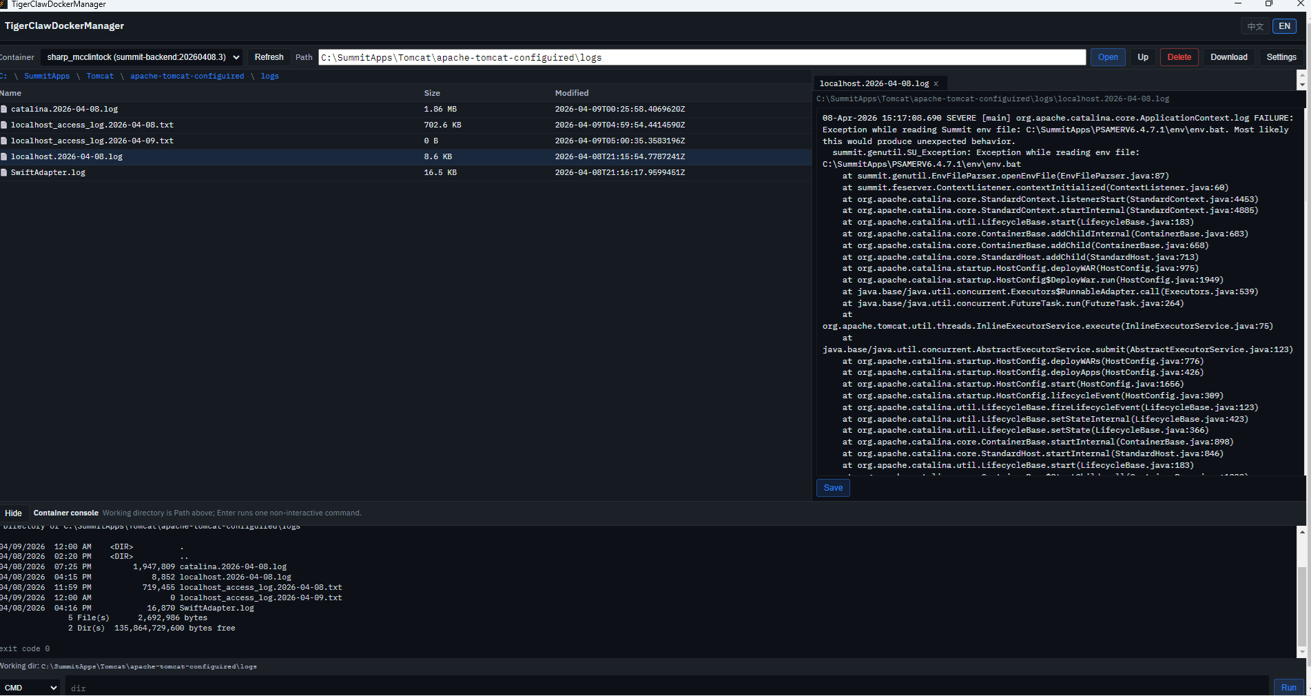Go up one directory with Up
Image resolution: width=1311 pixels, height=696 pixels.
coord(1143,57)
